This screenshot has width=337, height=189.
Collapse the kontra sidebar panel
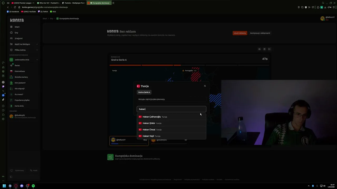pos(11,177)
